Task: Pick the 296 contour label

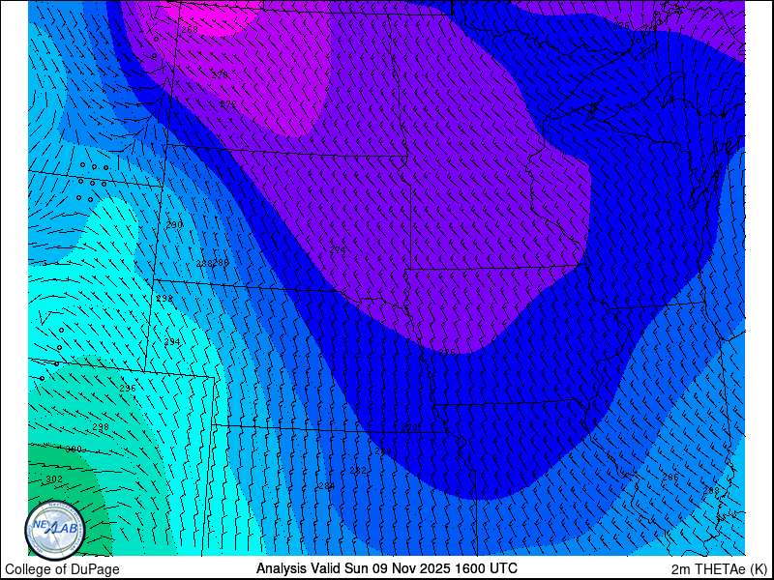Action: (128, 389)
